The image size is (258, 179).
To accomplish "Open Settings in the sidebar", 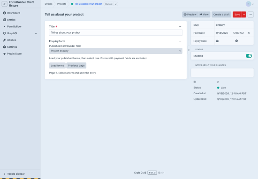I will pyautogui.click(x=12, y=47).
